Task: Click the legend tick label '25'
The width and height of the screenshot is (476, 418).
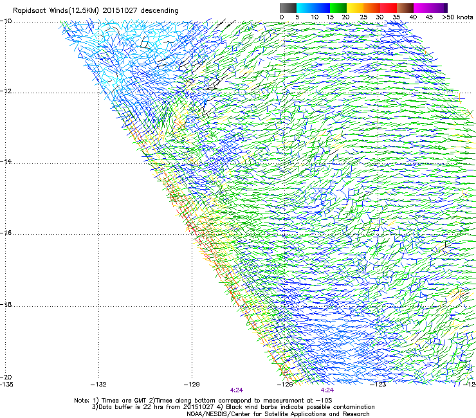Action: point(363,17)
